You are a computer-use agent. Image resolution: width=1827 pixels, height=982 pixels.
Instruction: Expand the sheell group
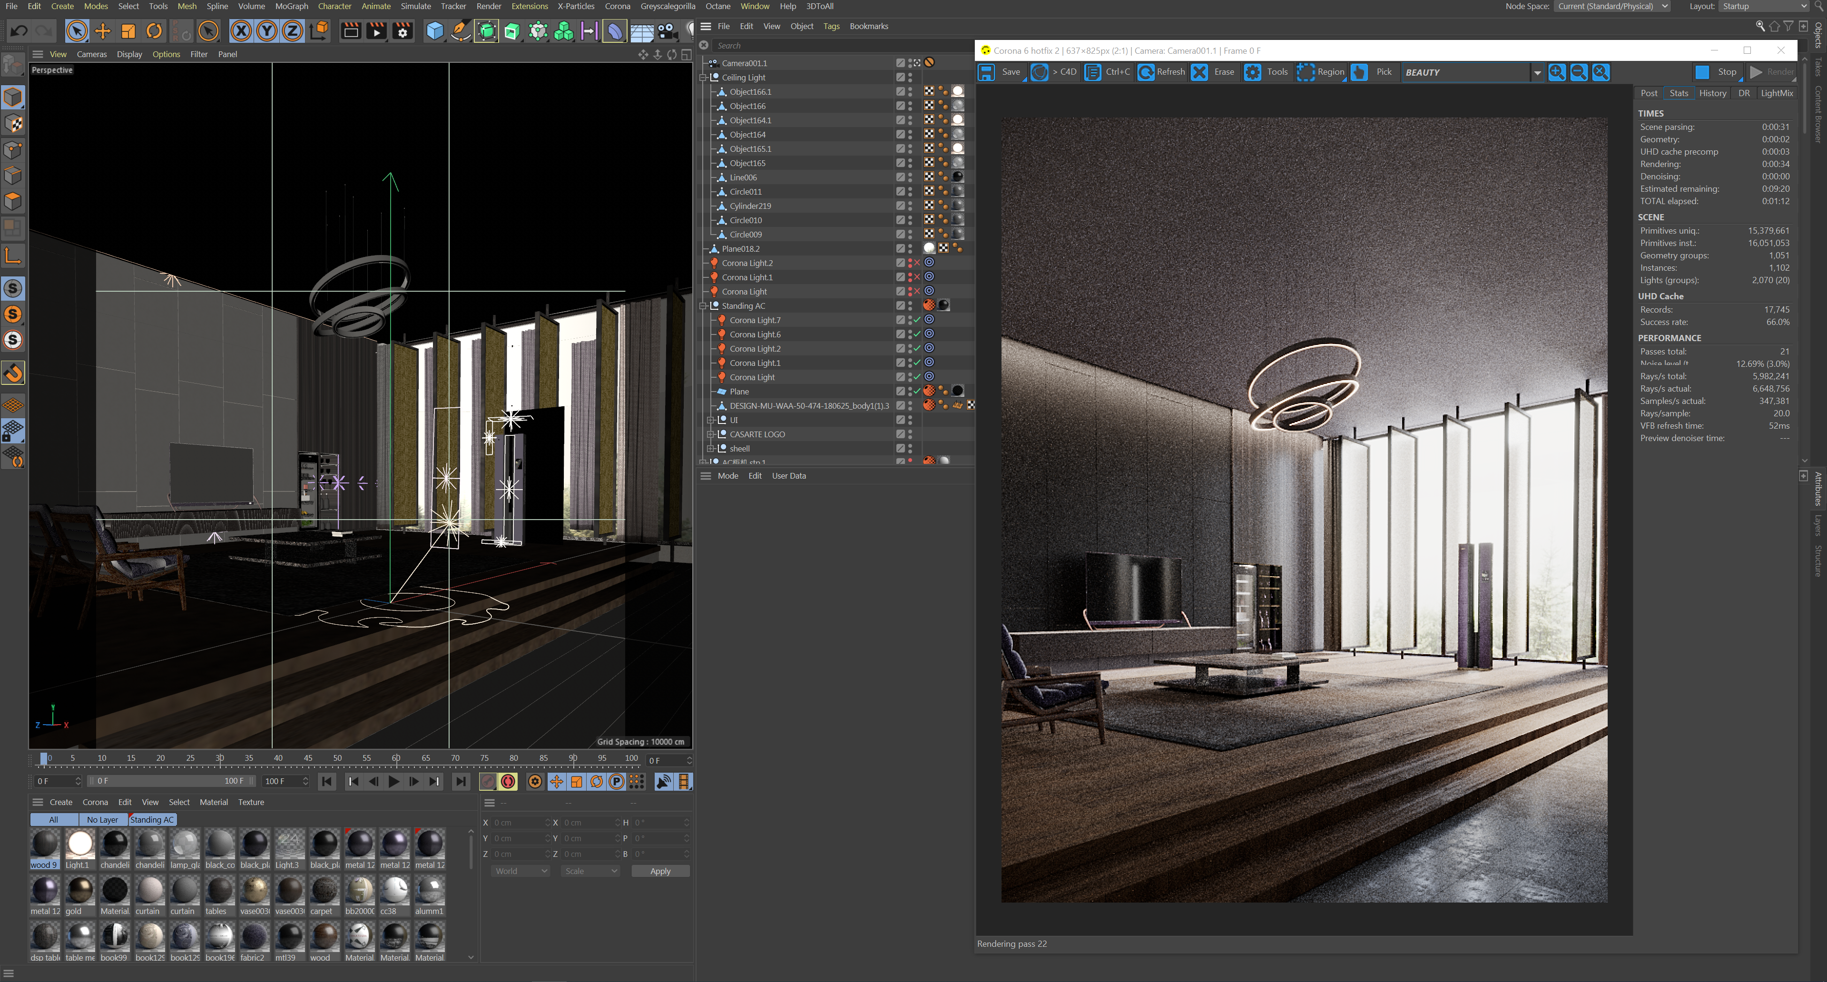tap(711, 448)
